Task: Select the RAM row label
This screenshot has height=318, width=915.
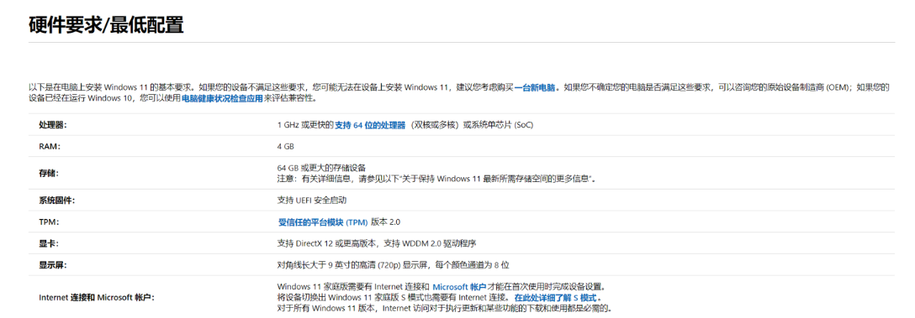Action: tap(50, 146)
